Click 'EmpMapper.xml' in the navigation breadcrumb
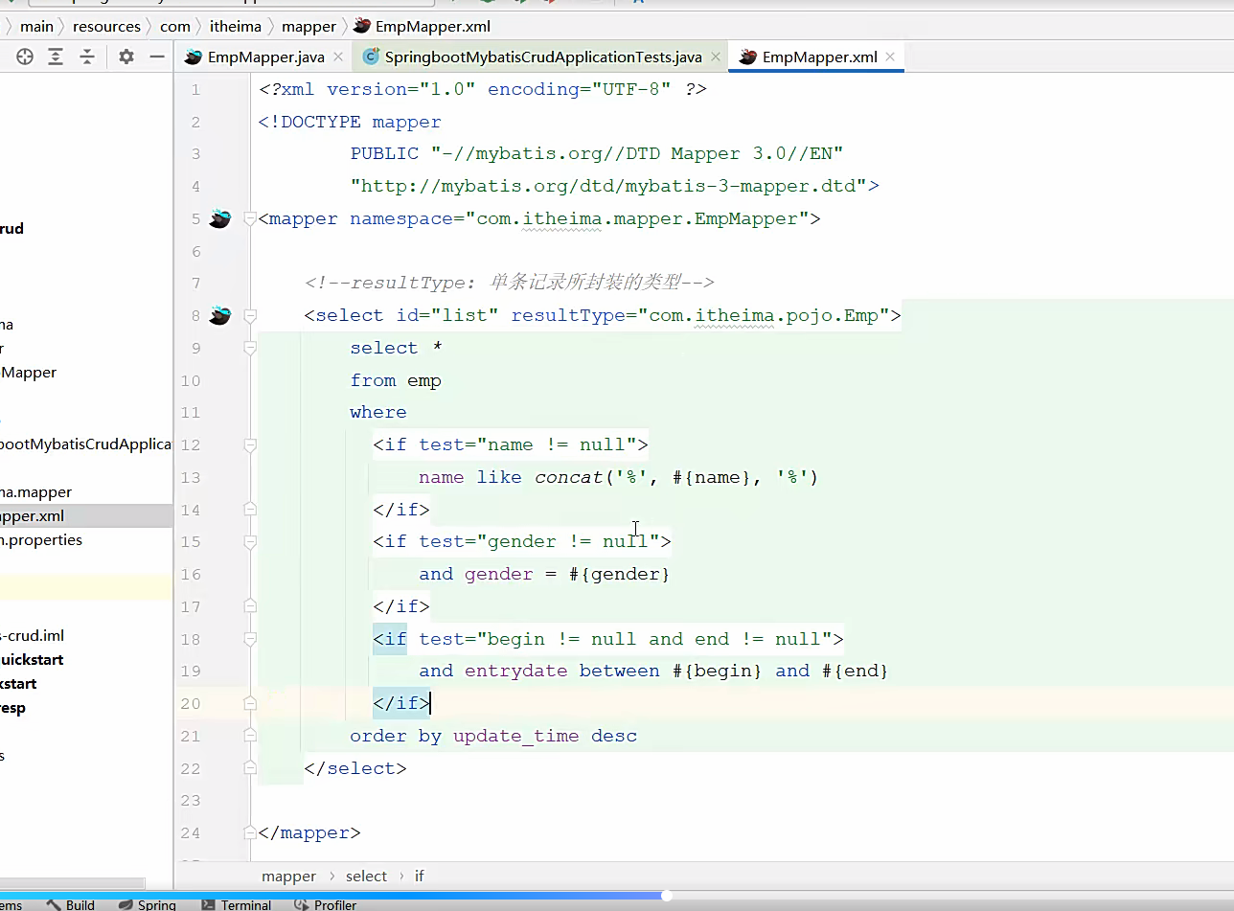 [433, 26]
